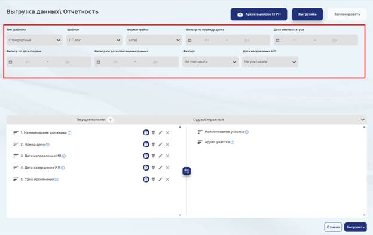
Task: Expand the Суд арбитражный panel chevron
Action: tap(363, 120)
